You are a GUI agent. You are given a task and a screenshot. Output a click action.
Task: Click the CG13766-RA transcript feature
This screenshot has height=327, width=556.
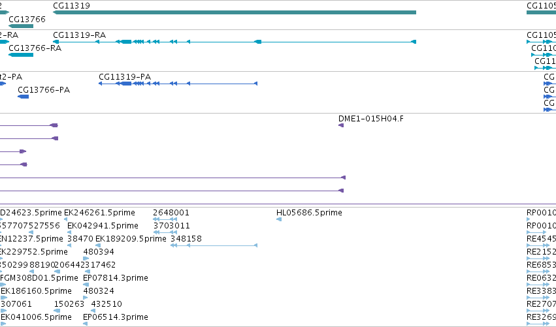point(21,55)
